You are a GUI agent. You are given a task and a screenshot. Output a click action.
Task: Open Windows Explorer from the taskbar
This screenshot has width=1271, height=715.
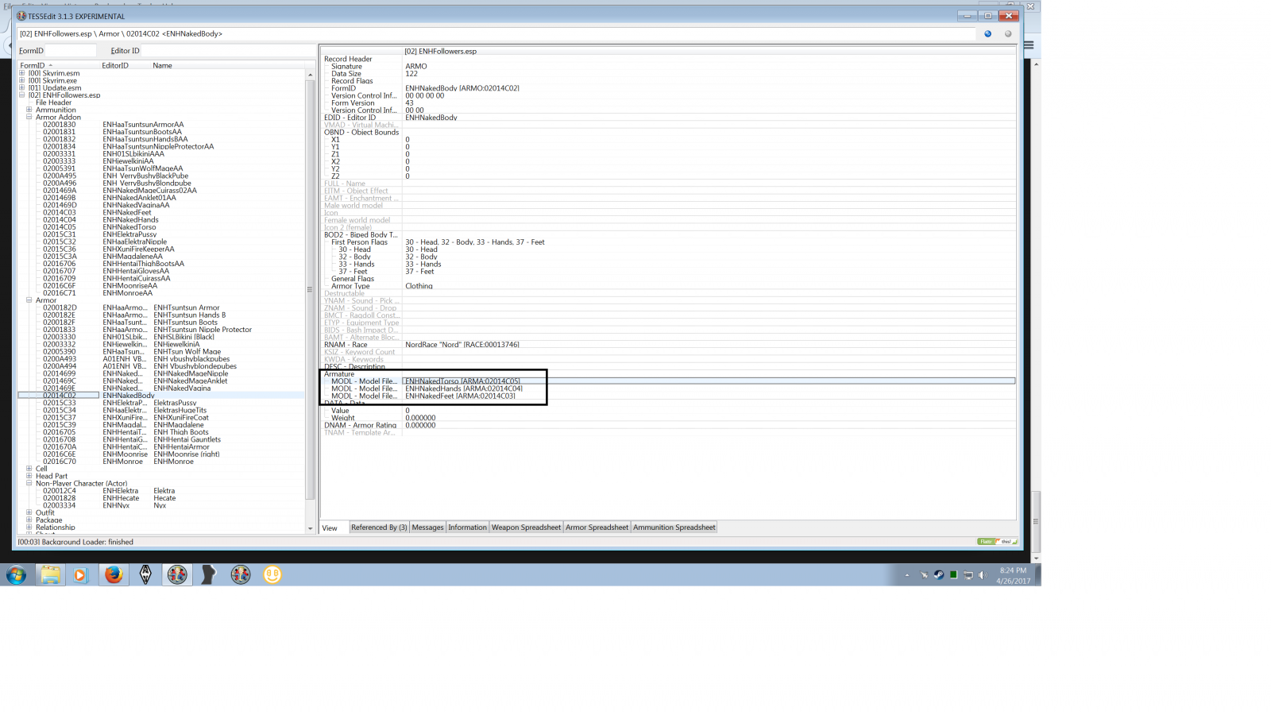pyautogui.click(x=50, y=574)
